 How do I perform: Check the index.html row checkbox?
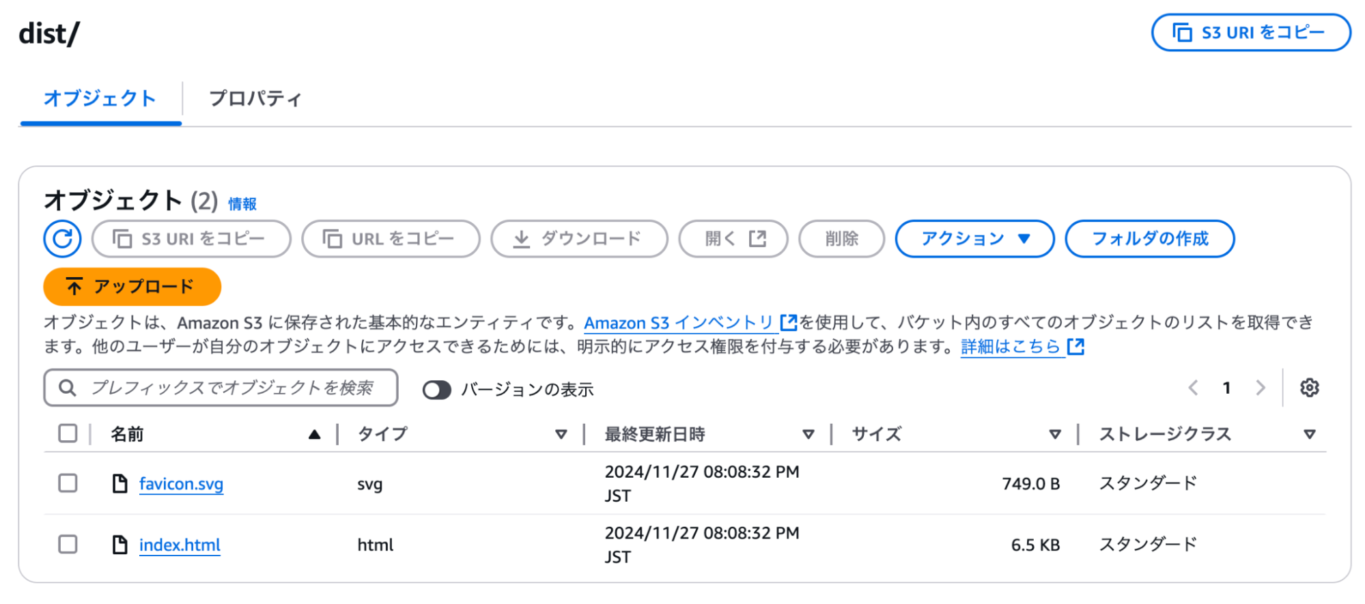[x=68, y=545]
